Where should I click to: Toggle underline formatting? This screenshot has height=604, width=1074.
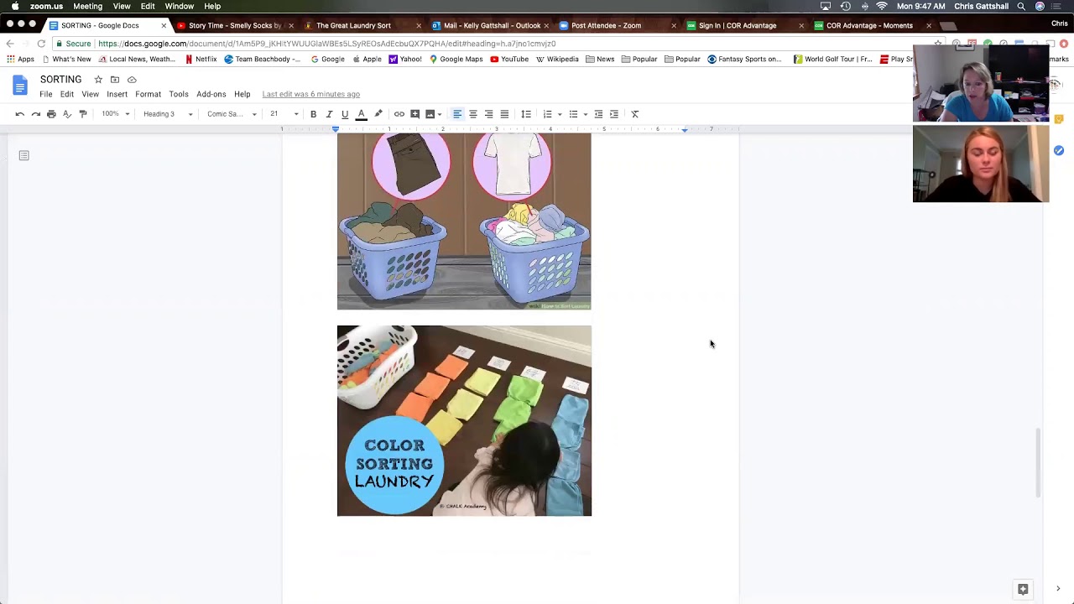tap(345, 114)
